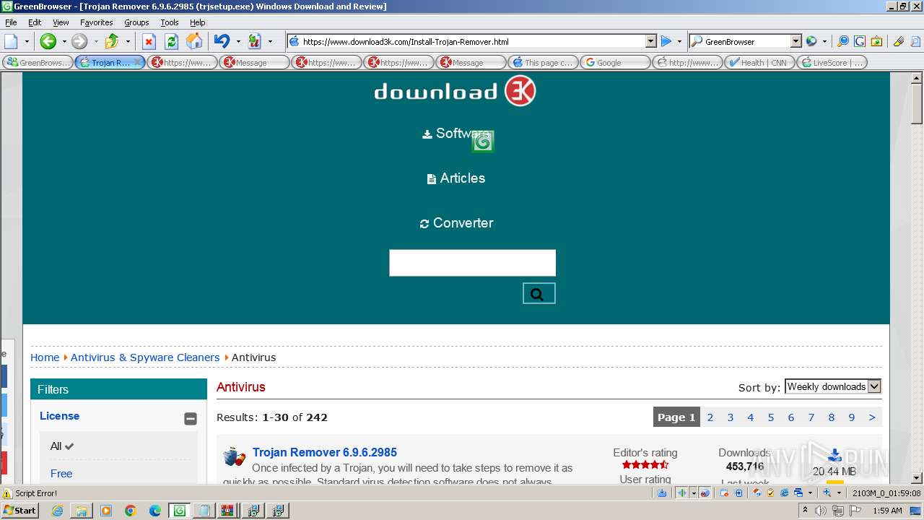
Task: Go to the next results page arrow
Action: coord(872,417)
